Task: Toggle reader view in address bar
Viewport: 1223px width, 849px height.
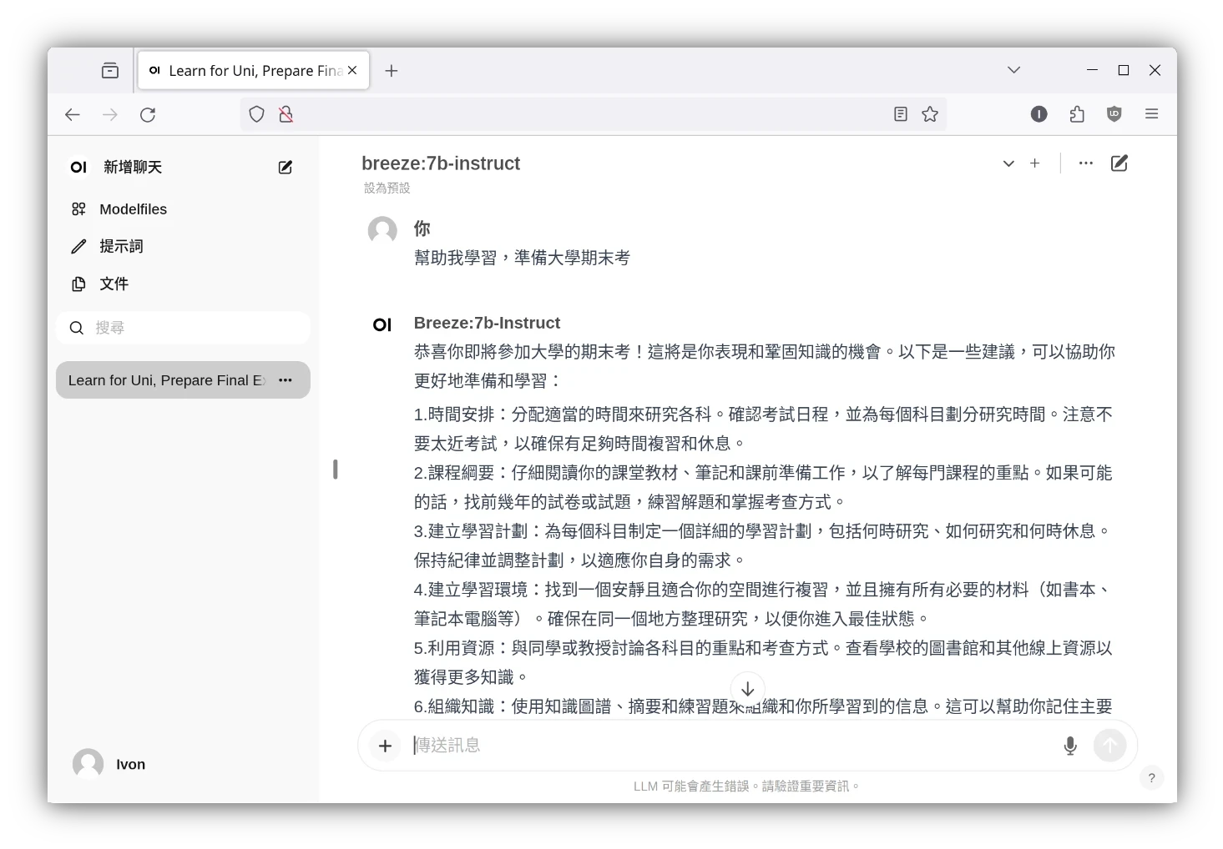Action: (900, 114)
